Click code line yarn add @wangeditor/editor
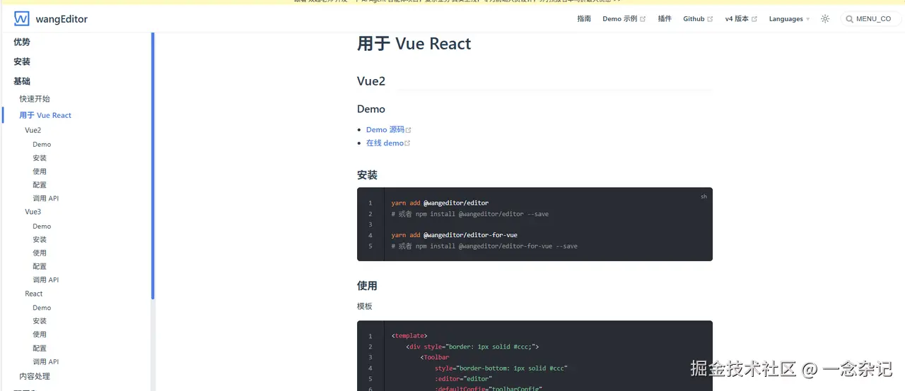 440,203
